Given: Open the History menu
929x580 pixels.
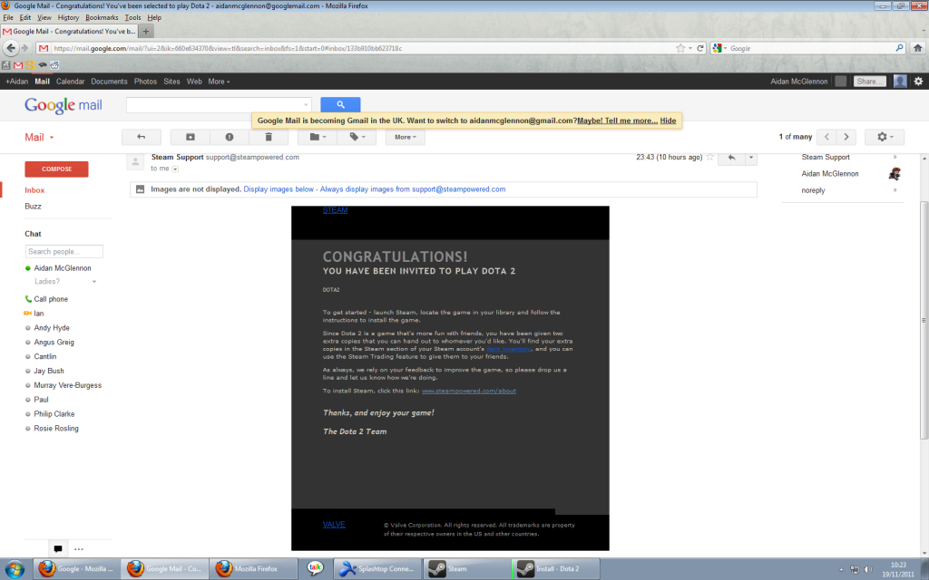Looking at the screenshot, I should (x=68, y=18).
